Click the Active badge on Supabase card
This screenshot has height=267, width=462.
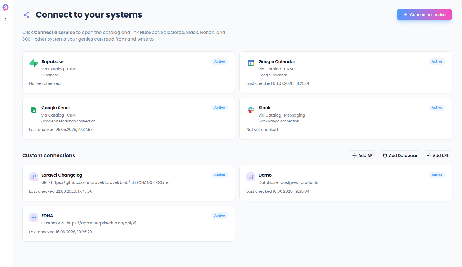pyautogui.click(x=219, y=61)
